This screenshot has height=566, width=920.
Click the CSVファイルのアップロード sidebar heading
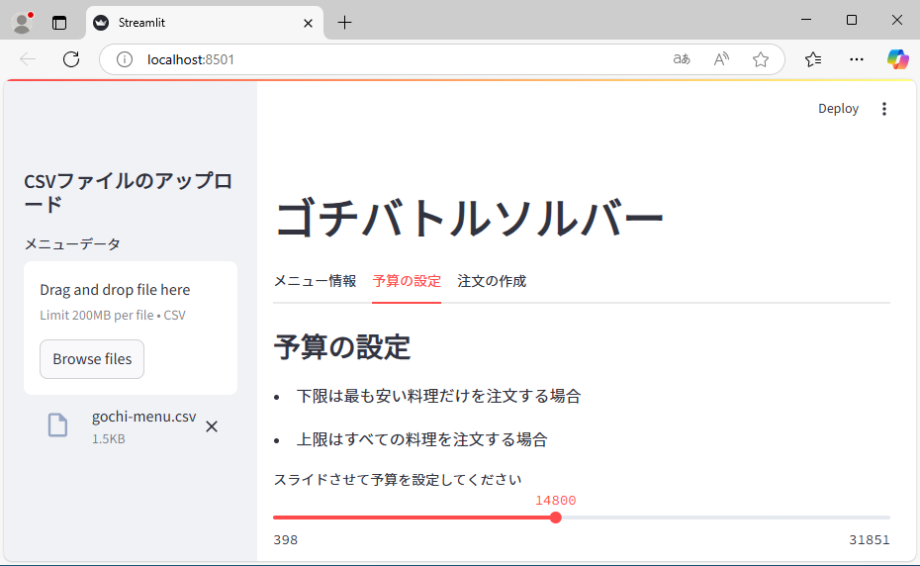[x=128, y=192]
